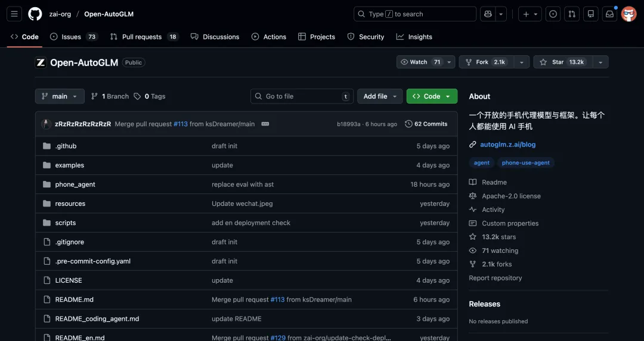The width and height of the screenshot is (644, 341).
Task: Open the green Code dropdown
Action: (432, 96)
